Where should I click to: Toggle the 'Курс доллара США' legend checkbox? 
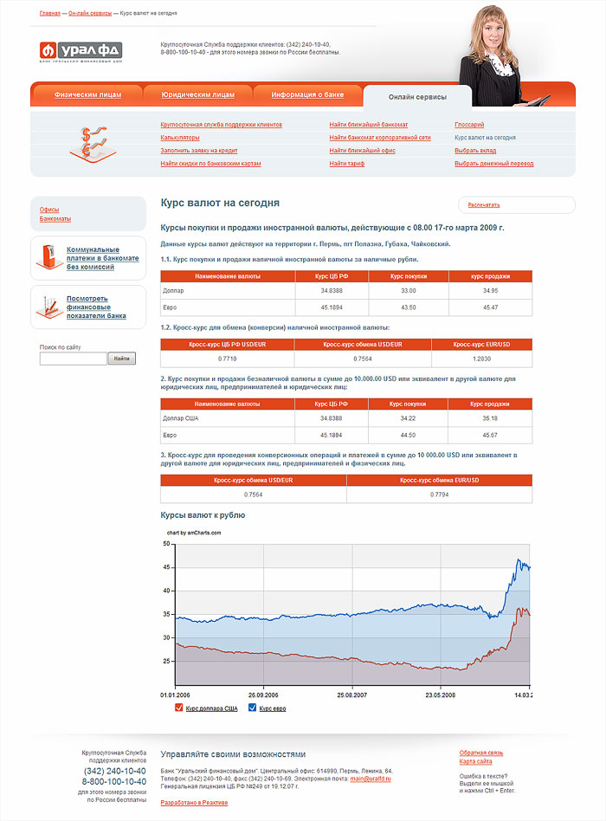(x=179, y=708)
